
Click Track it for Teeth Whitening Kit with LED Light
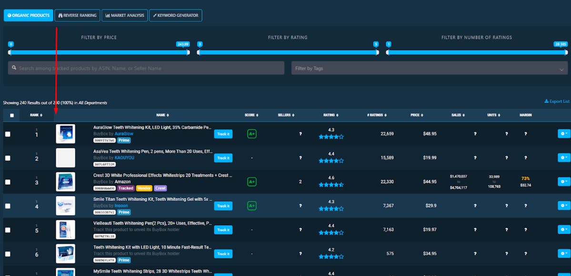pyautogui.click(x=223, y=254)
